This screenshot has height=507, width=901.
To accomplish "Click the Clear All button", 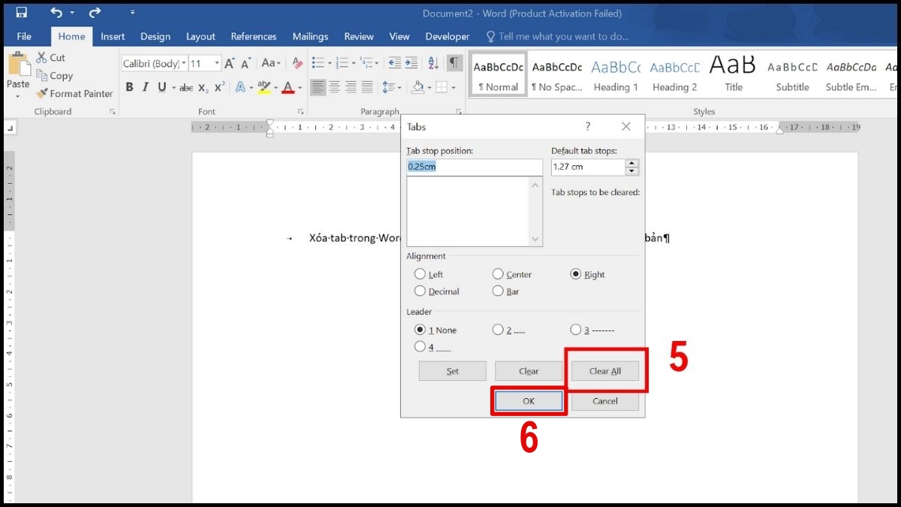I will pyautogui.click(x=605, y=370).
